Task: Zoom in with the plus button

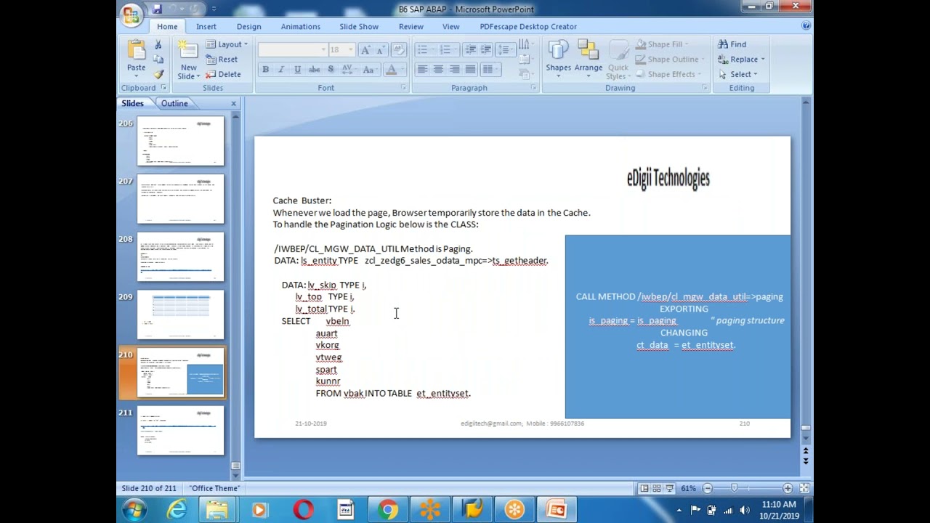Action: (788, 489)
